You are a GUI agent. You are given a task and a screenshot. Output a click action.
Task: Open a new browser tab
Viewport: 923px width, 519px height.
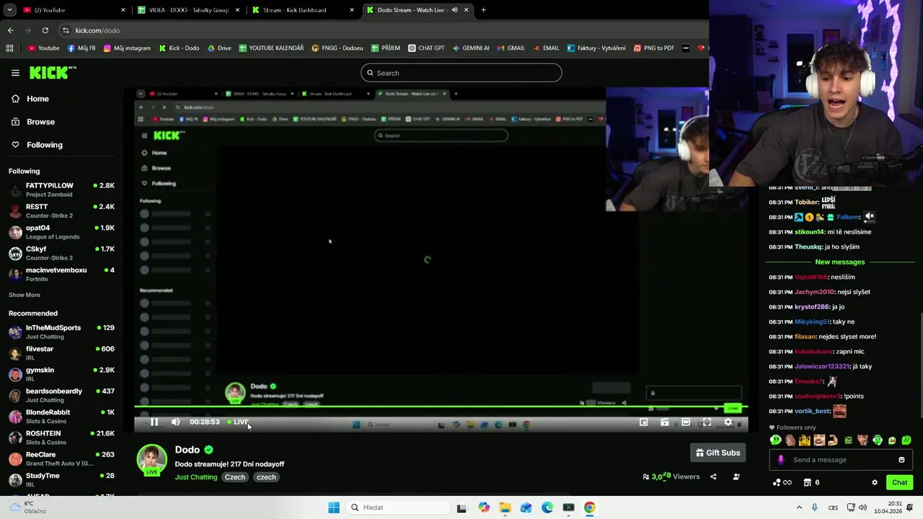pos(483,10)
